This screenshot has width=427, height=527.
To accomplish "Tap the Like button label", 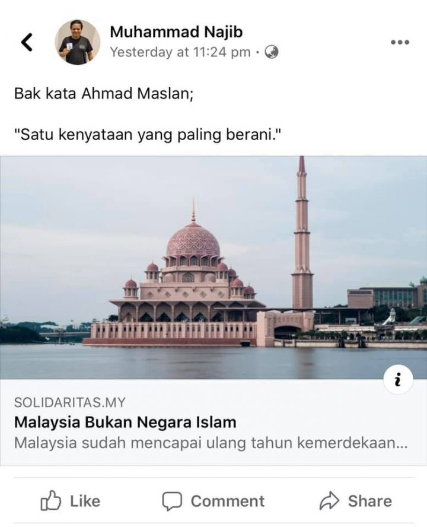I will pyautogui.click(x=85, y=501).
